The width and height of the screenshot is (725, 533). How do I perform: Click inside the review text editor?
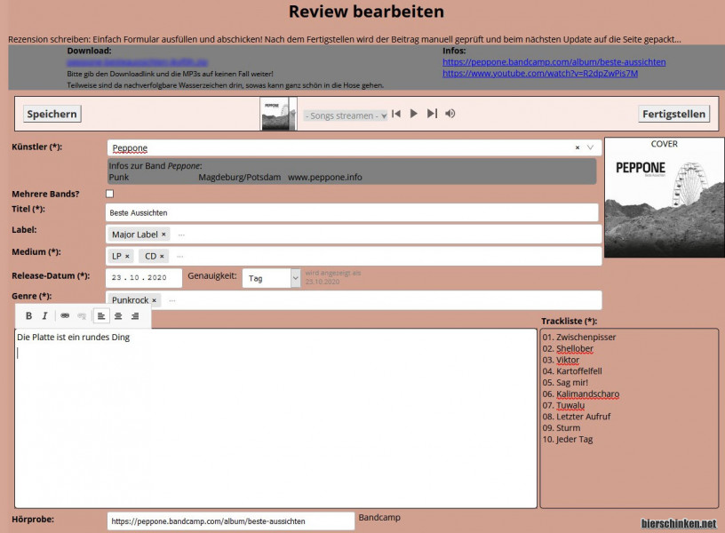pos(275,418)
